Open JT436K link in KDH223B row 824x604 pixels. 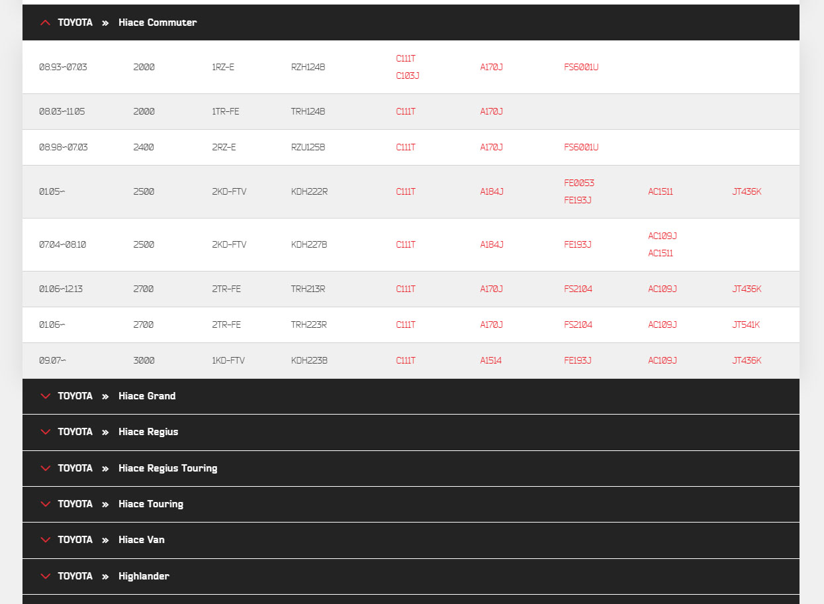click(747, 360)
